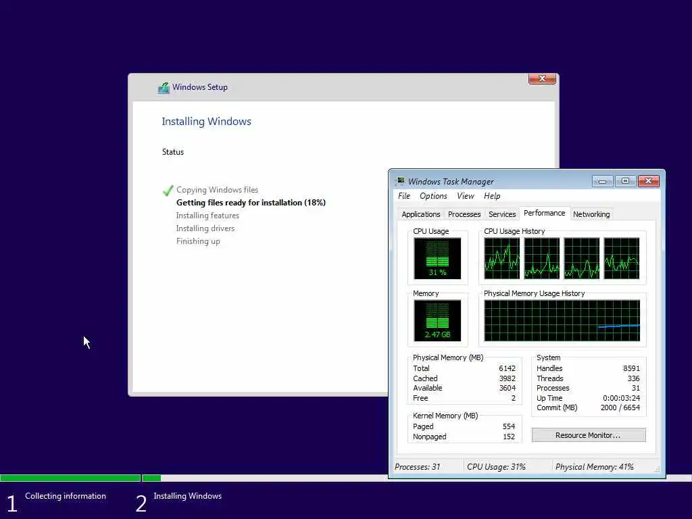Switch to the Services tab
692x519 pixels.
click(502, 214)
